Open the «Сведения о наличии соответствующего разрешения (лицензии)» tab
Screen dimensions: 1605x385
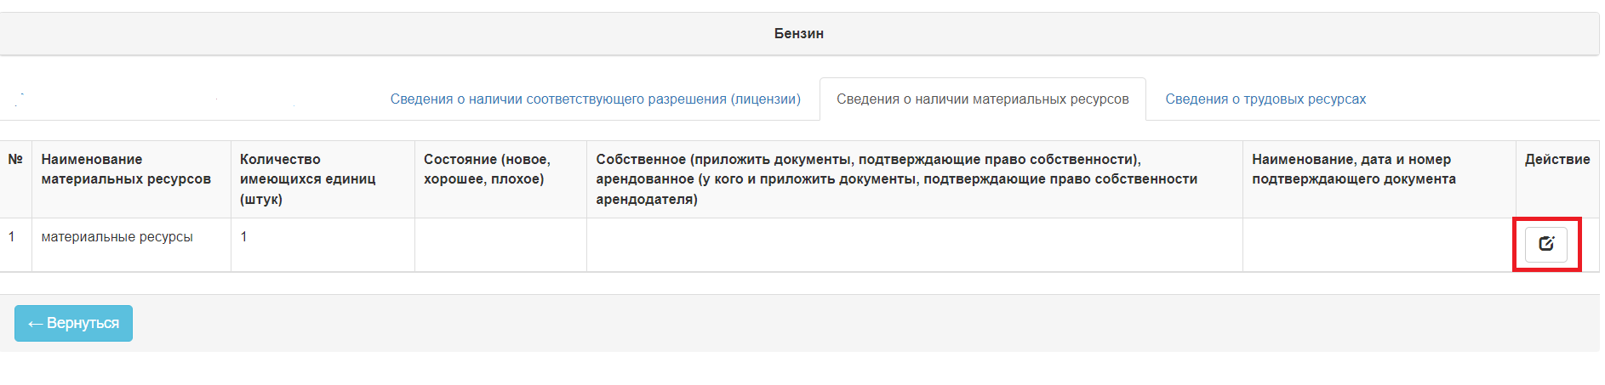595,99
